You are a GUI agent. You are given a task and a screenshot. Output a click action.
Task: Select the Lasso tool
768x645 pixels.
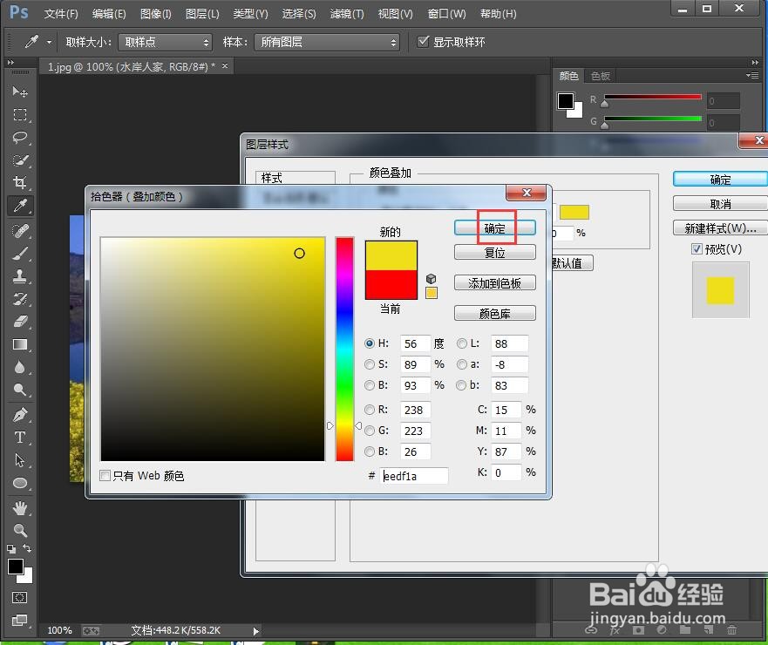[x=19, y=137]
